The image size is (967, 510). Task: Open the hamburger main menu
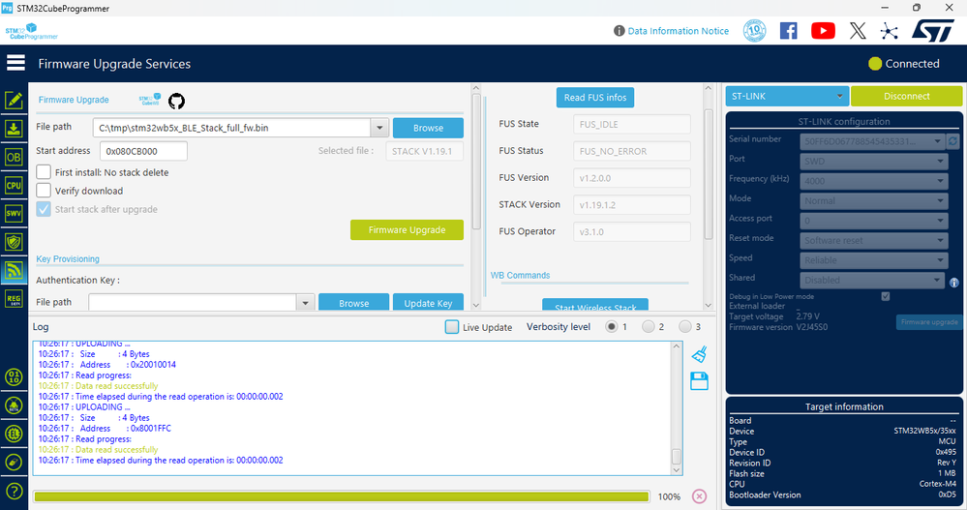point(15,63)
